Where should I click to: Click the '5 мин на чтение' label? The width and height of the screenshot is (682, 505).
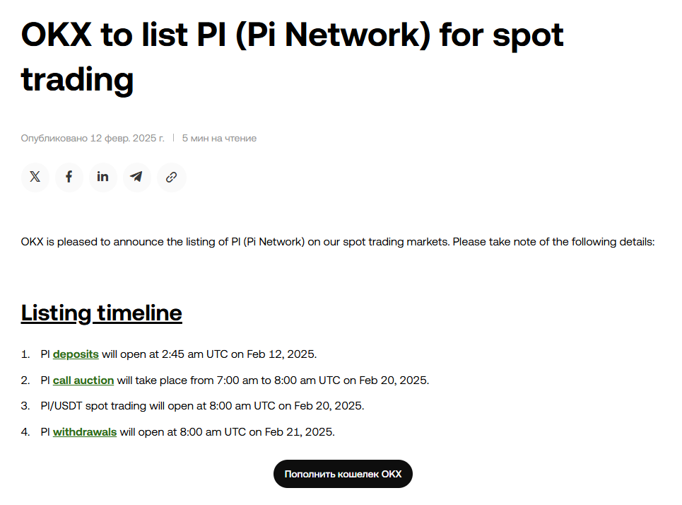click(x=219, y=138)
